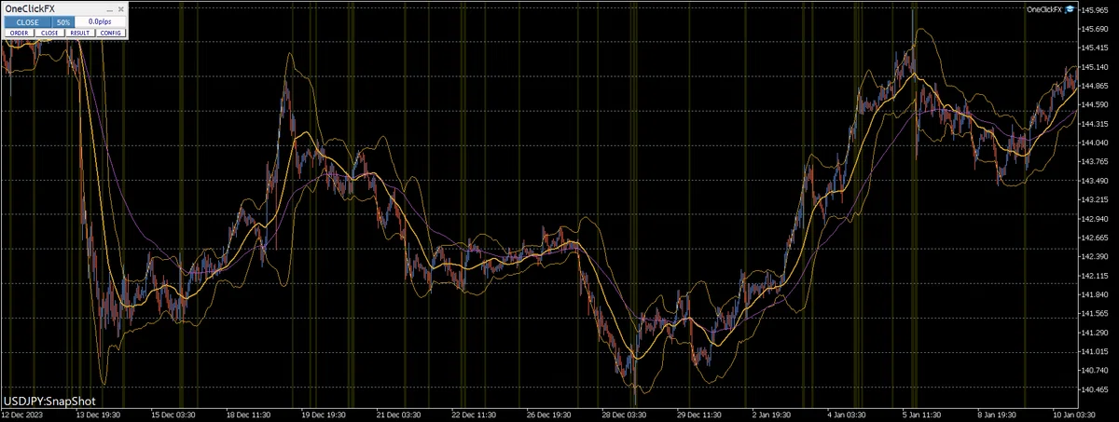Minimize the OneClickFX panel
This screenshot has height=422, width=1119.
109,10
